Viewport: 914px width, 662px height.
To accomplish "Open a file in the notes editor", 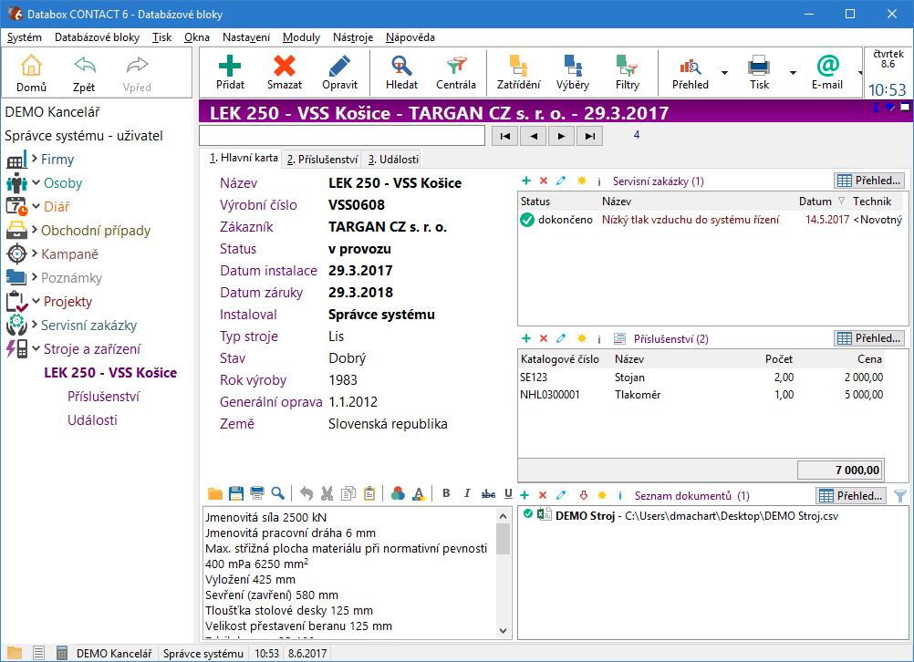I will tap(215, 493).
